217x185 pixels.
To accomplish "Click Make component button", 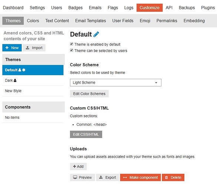I will click(x=140, y=177).
